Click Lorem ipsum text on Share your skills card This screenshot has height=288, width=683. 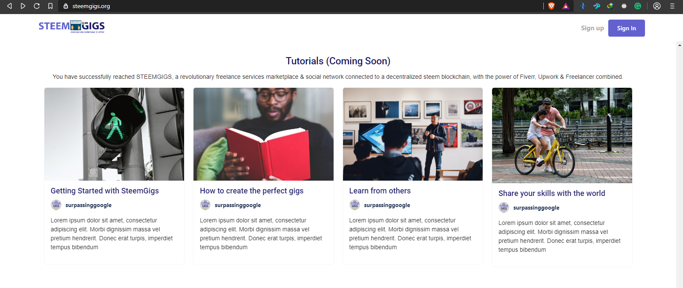[x=560, y=236]
